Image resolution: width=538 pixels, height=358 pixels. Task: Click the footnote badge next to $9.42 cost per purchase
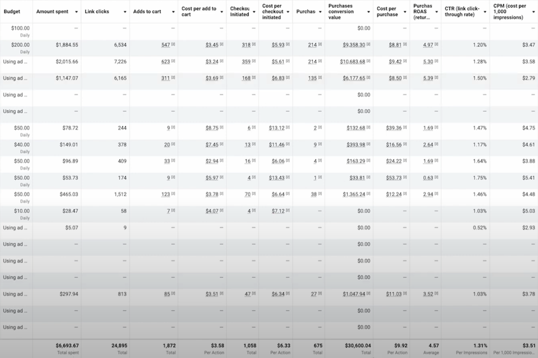pyautogui.click(x=405, y=61)
